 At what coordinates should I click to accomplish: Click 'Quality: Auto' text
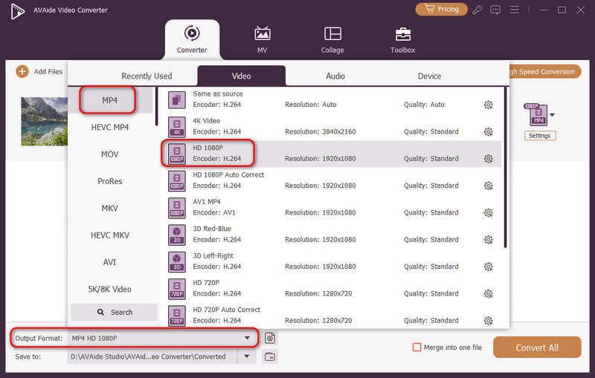click(x=424, y=105)
